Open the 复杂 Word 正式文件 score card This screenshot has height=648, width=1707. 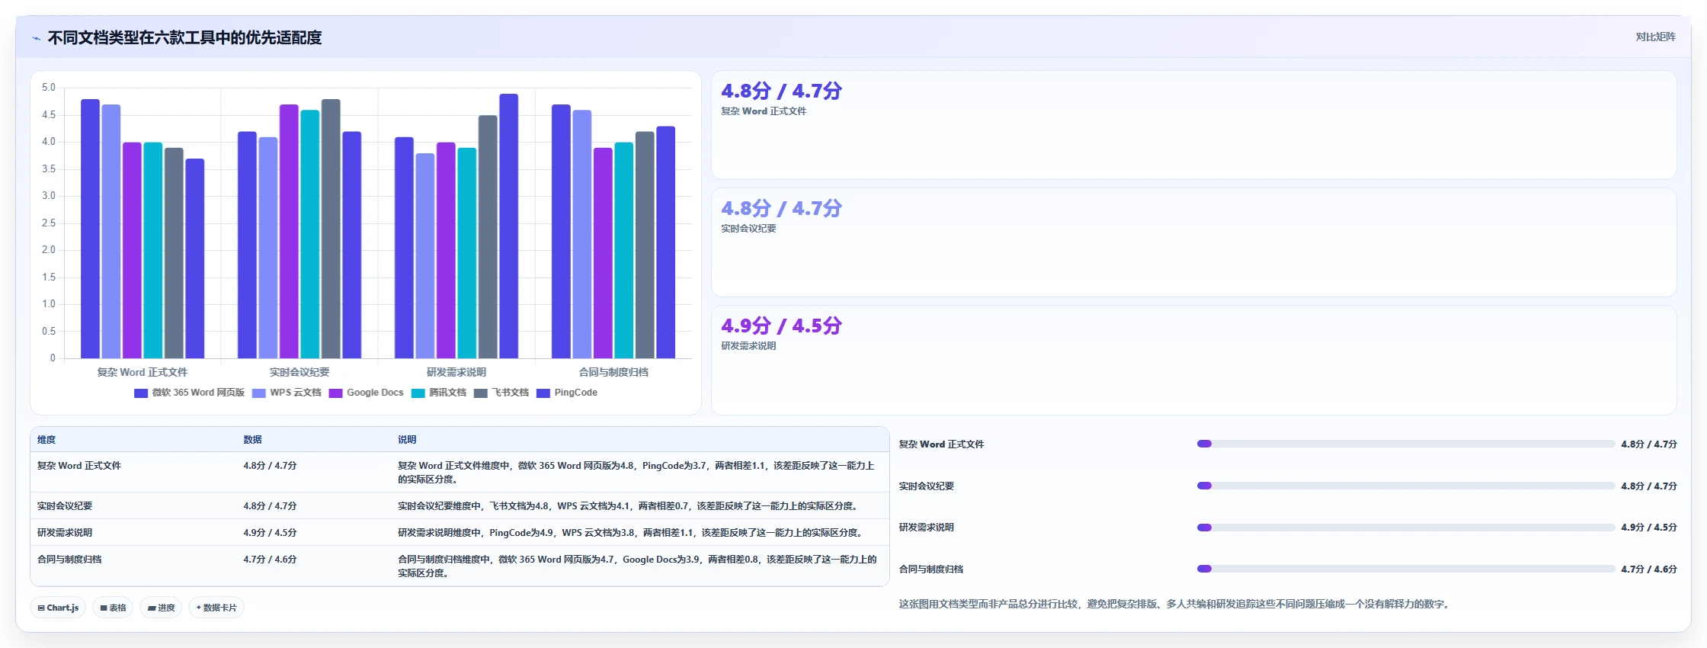click(x=1193, y=126)
